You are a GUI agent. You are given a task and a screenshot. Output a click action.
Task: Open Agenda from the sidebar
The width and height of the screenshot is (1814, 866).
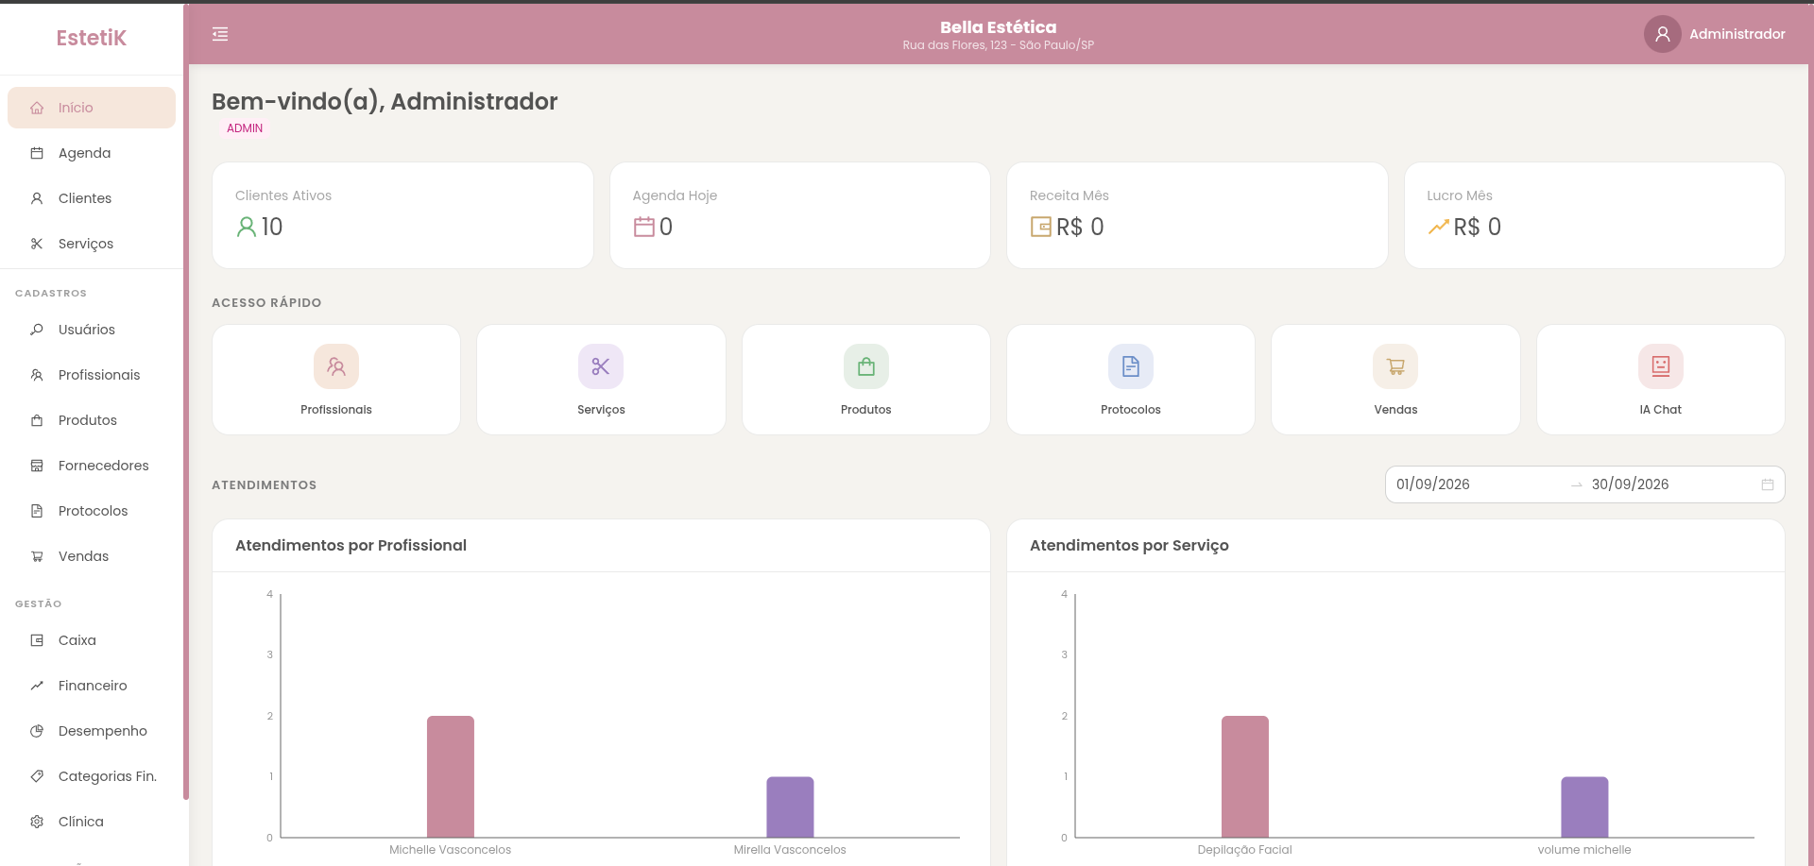coord(92,153)
